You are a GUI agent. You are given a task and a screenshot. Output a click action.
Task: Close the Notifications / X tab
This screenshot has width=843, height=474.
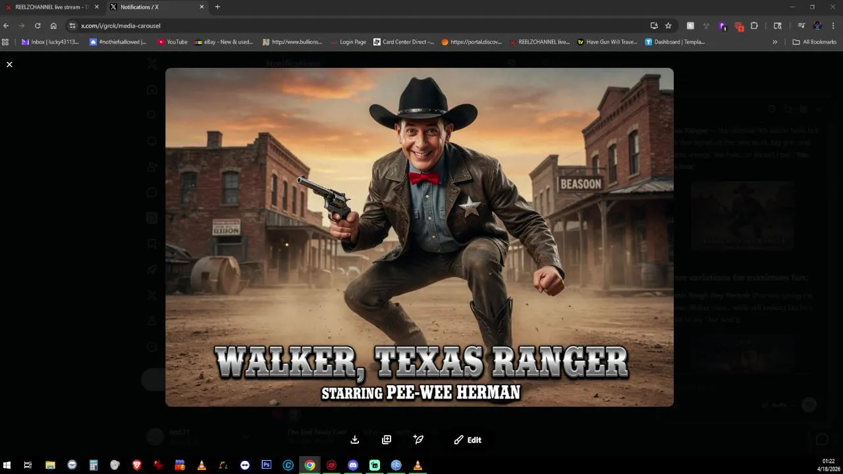tap(202, 7)
